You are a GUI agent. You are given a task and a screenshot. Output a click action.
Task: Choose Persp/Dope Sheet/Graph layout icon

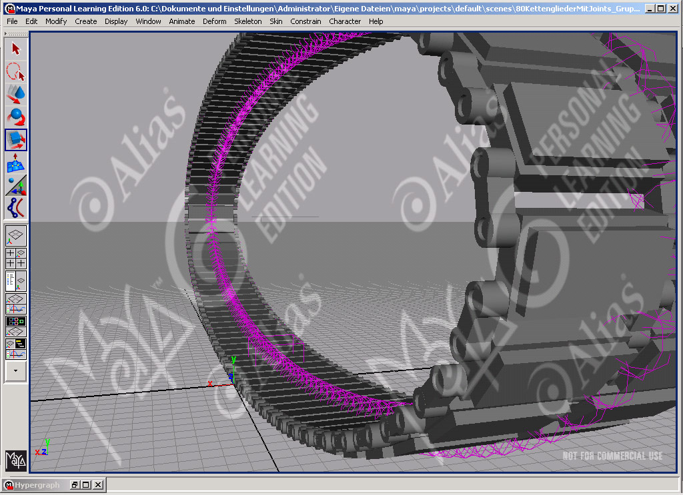click(16, 349)
